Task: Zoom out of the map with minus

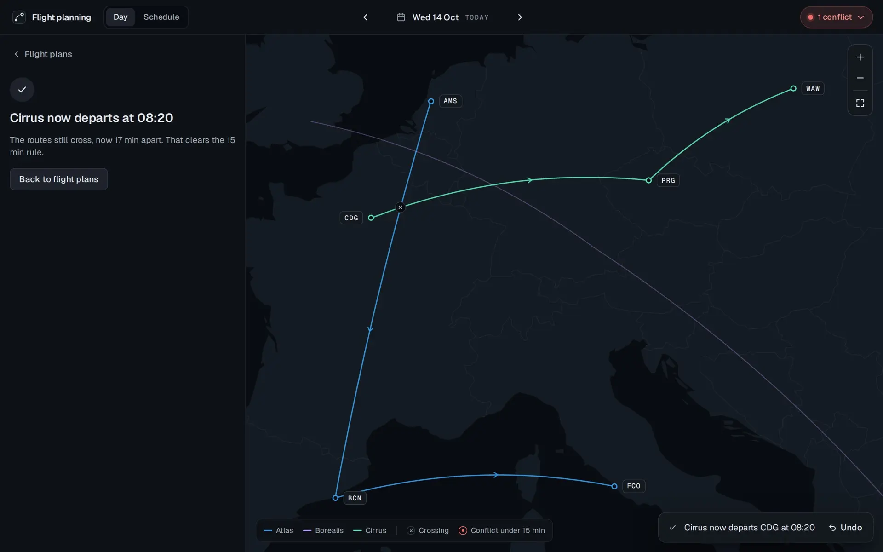Action: click(x=860, y=78)
